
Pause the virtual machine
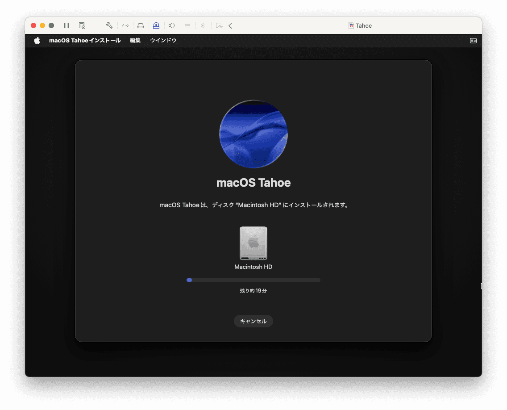point(66,25)
